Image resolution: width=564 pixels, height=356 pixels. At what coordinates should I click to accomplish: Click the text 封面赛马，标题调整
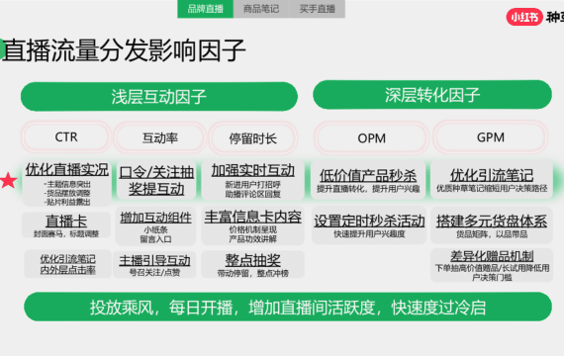(66, 233)
